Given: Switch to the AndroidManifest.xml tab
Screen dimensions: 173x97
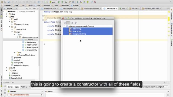Looking at the screenshot, I should (x=91, y=9).
